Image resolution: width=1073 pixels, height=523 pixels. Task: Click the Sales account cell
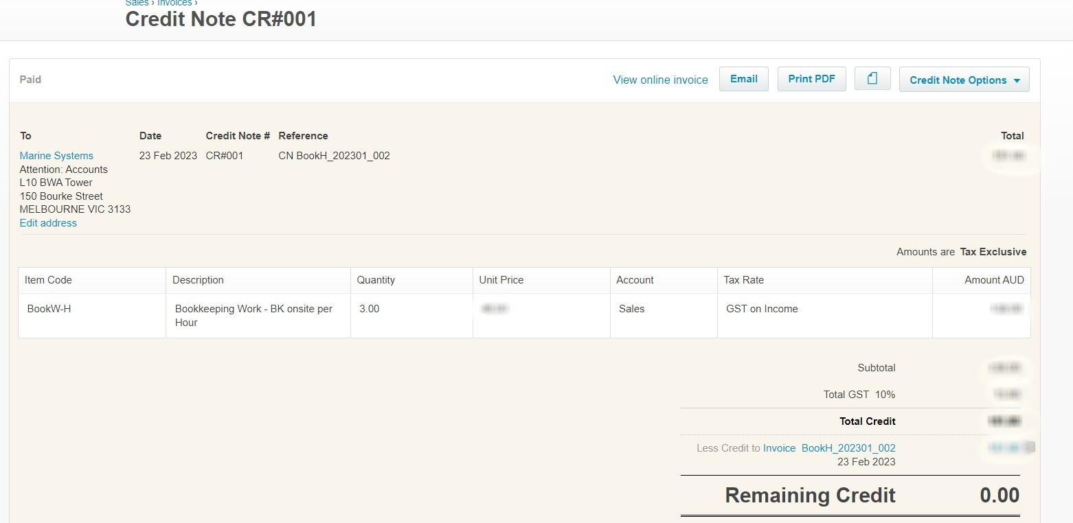(x=631, y=309)
